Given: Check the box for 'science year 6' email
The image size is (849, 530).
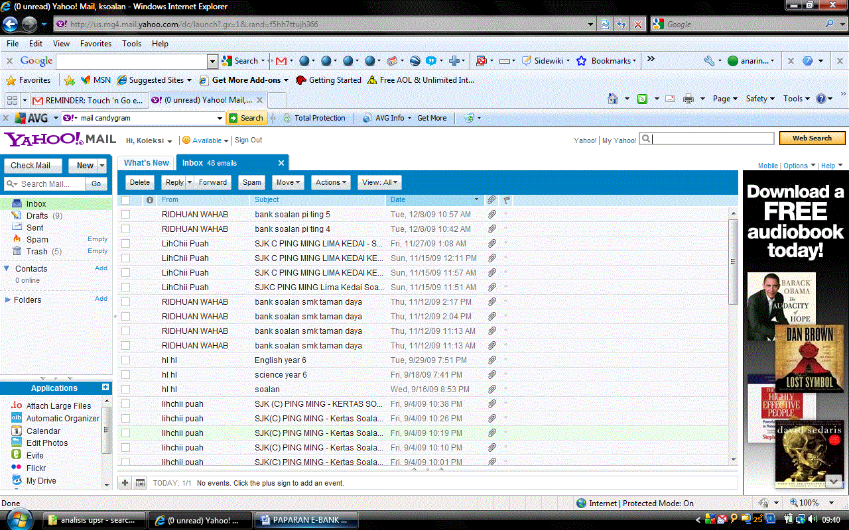Looking at the screenshot, I should pos(125,375).
